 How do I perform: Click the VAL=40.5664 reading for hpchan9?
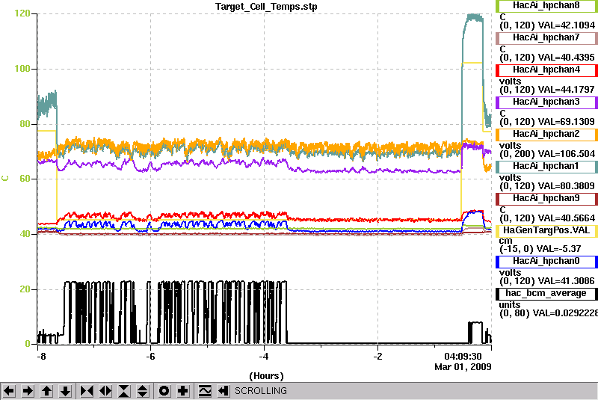coord(566,218)
